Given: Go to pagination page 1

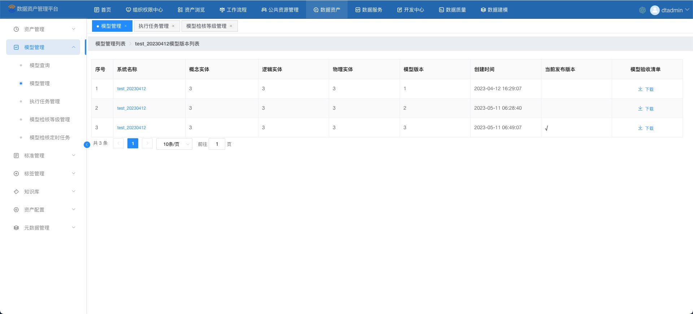Looking at the screenshot, I should click(x=133, y=144).
